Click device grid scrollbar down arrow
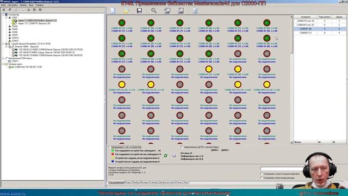Screen dimensions: 348x196 point(291,142)
